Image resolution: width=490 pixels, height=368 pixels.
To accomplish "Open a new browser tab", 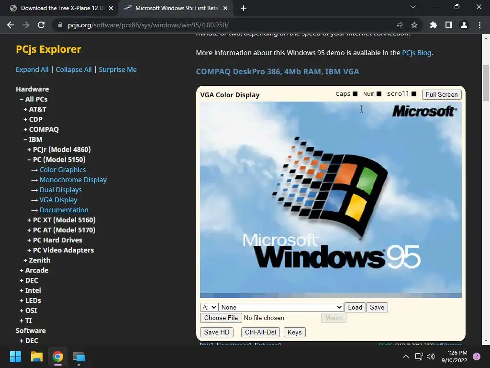I will (244, 8).
